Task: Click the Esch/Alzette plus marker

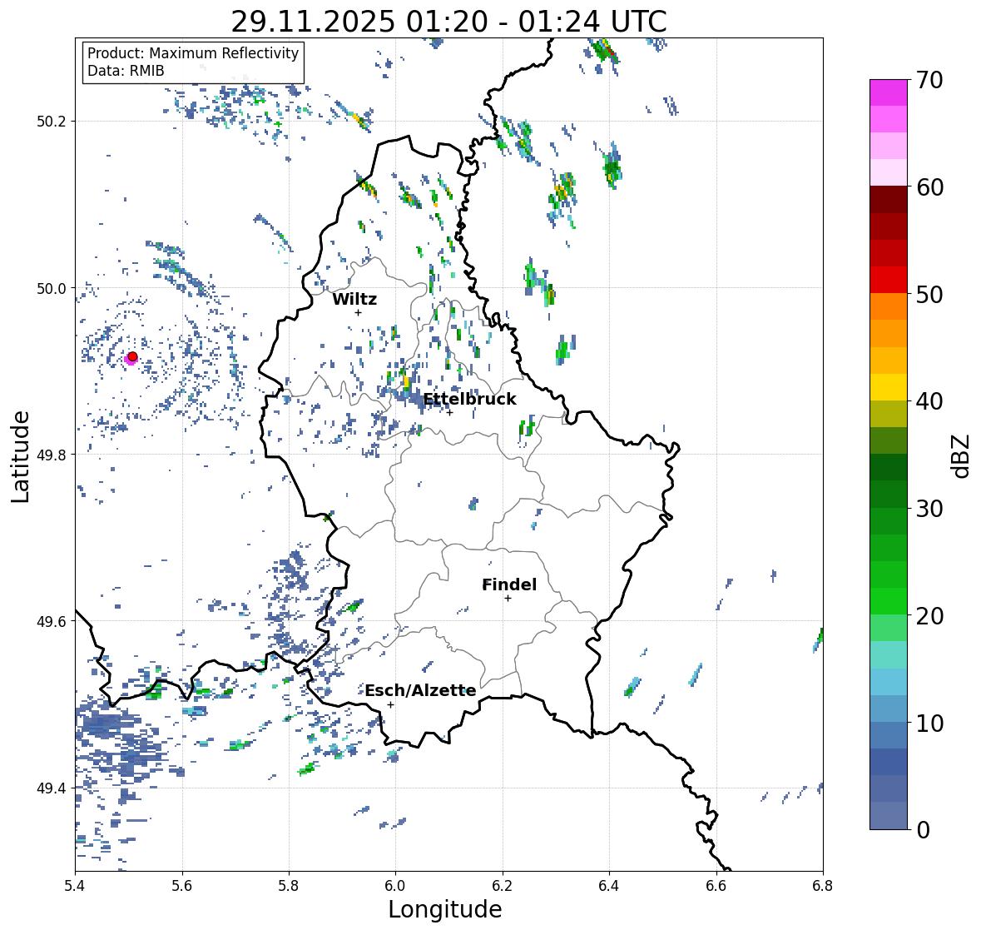Action: point(390,704)
